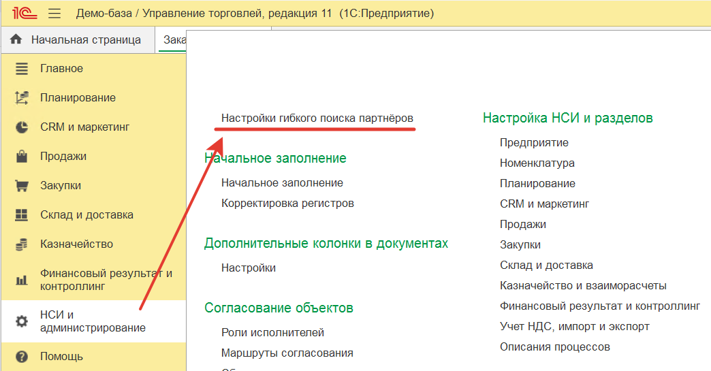The width and height of the screenshot is (711, 371).
Task: Open Предприятие settings
Action: point(534,143)
